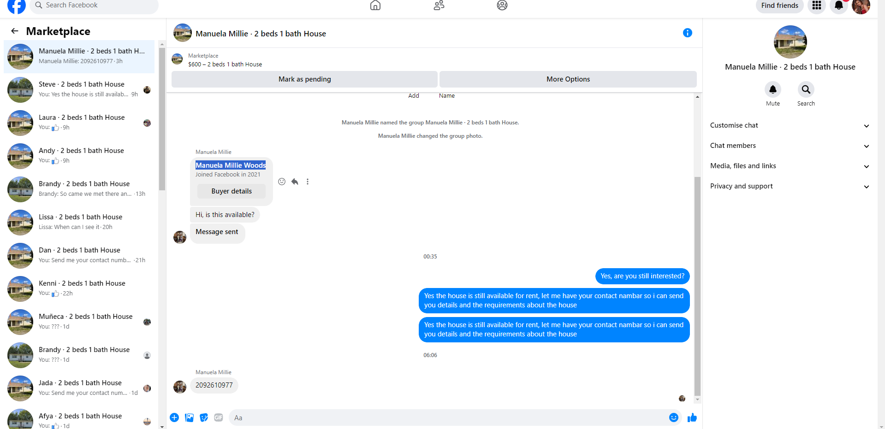Open Lissa's house conversation
Viewport: 885px width, 429px height.
pos(79,222)
